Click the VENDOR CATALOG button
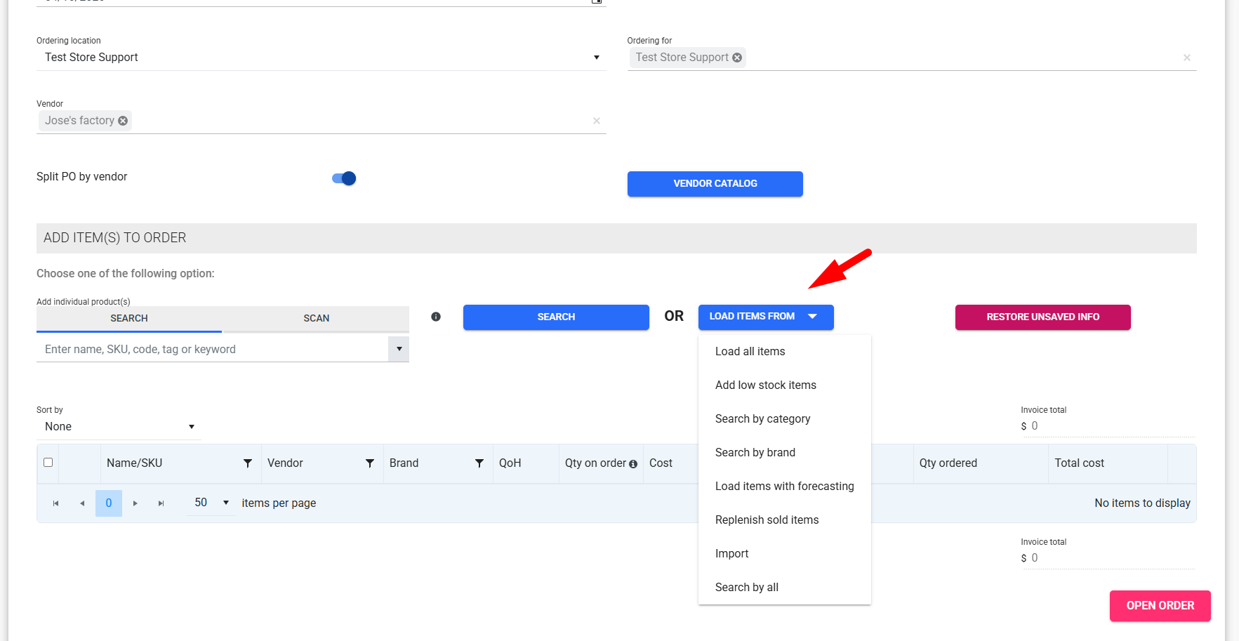The height and width of the screenshot is (641, 1239). tap(715, 184)
